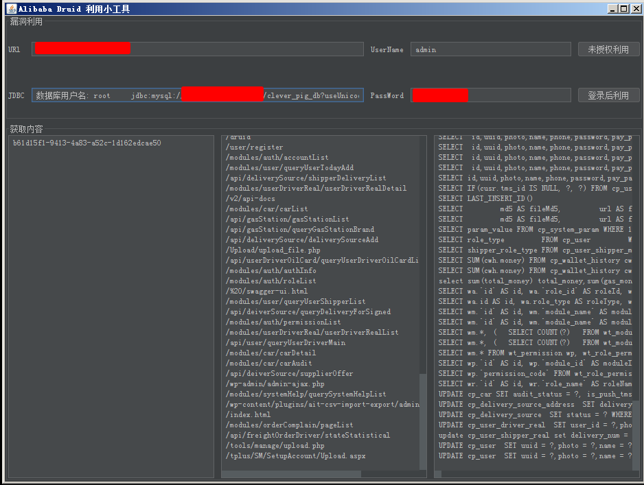Click the 未授权利用 button
Viewport: 644px width, 485px height.
click(x=608, y=49)
